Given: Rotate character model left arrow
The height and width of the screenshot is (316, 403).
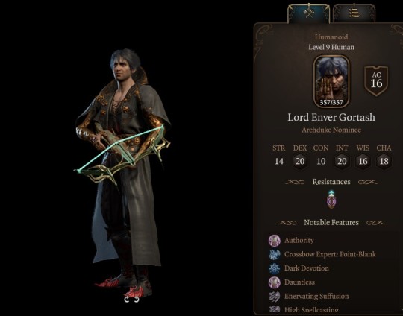Looking at the screenshot, I should point(126,300).
